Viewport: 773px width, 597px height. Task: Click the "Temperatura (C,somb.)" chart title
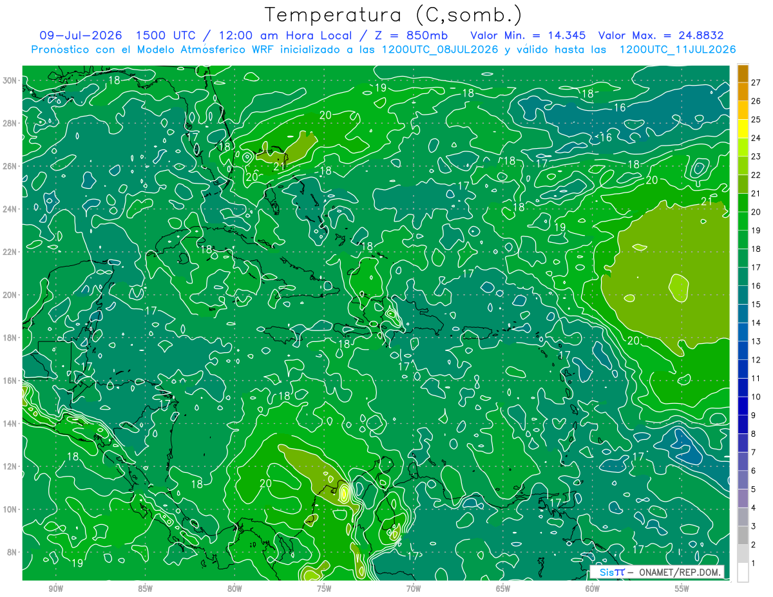394,15
